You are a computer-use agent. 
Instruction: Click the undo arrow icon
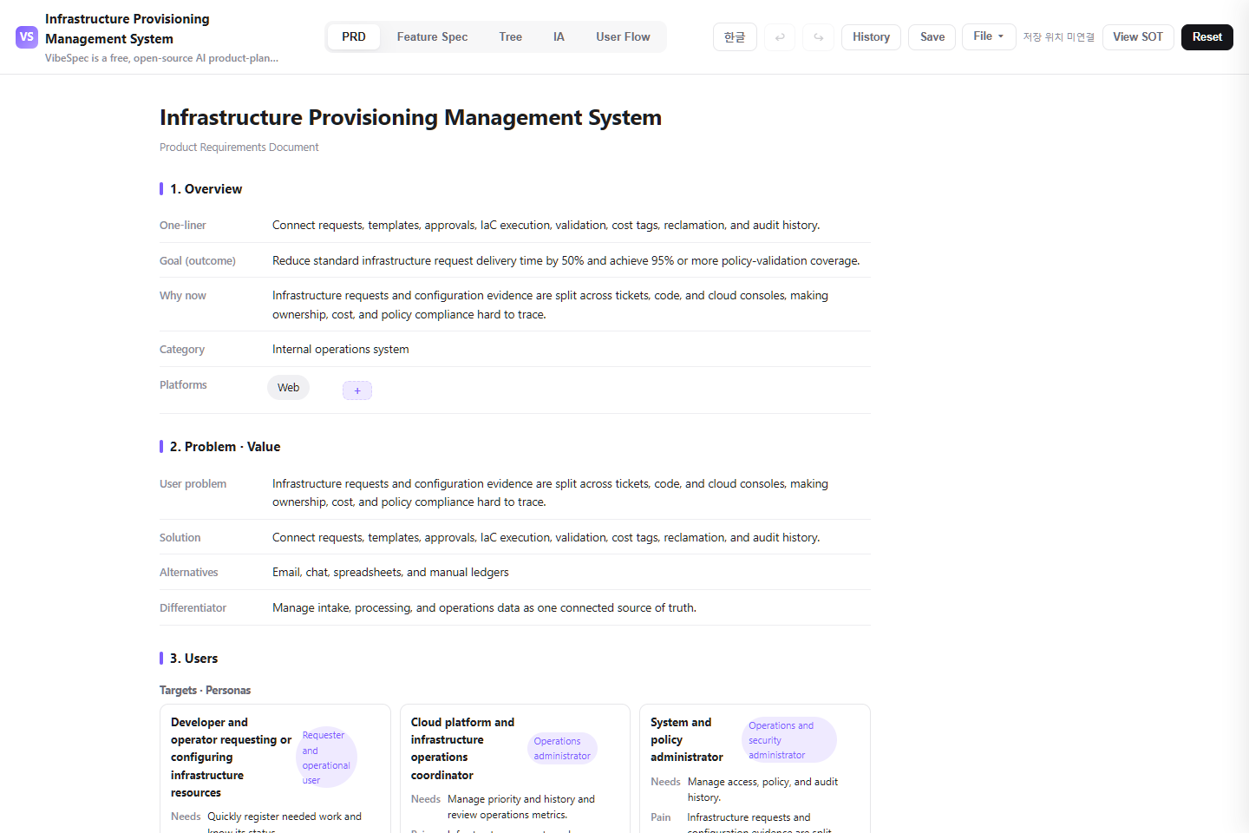coord(780,37)
